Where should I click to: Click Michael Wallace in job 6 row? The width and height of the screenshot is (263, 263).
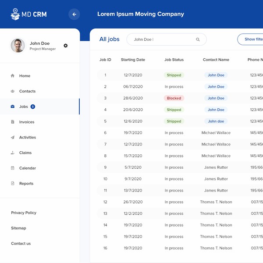(216, 133)
